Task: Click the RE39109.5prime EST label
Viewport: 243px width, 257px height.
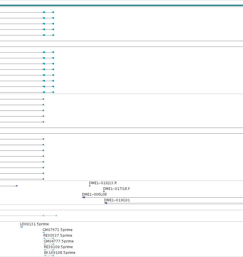Action: [58, 247]
